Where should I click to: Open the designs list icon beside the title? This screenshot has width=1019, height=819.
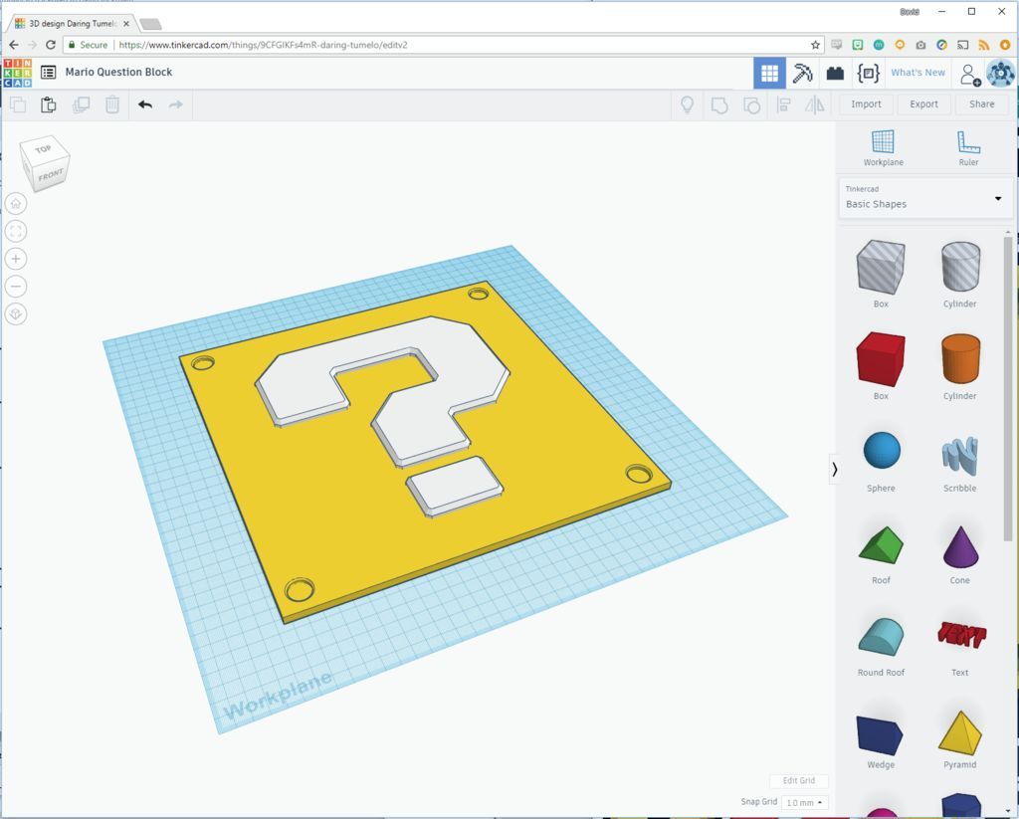coord(48,73)
